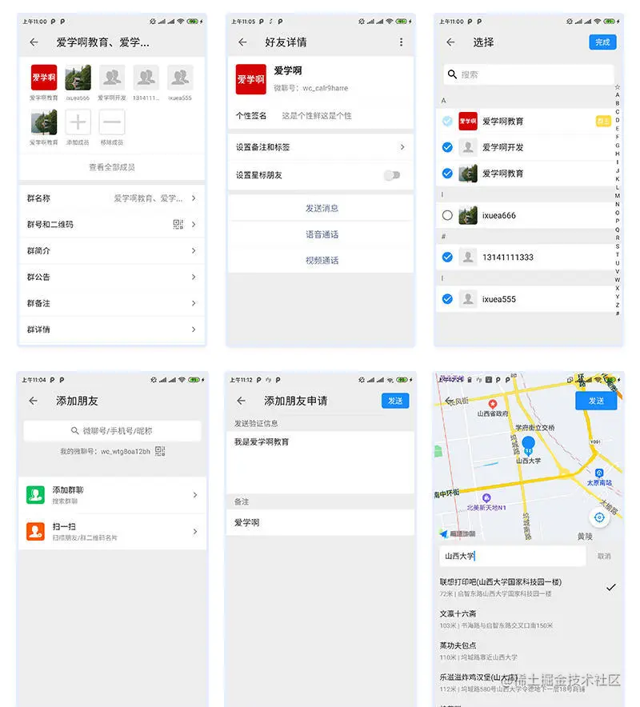
Task: Tap the 山西大学 search input field
Action: click(510, 554)
